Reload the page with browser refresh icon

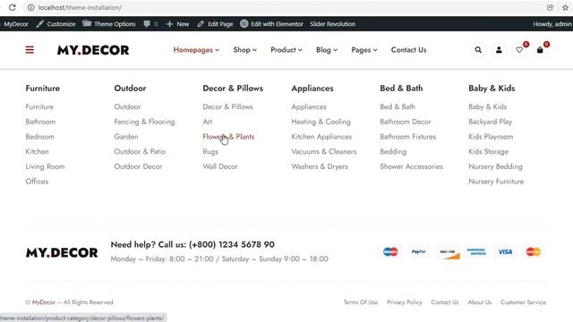click(12, 7)
